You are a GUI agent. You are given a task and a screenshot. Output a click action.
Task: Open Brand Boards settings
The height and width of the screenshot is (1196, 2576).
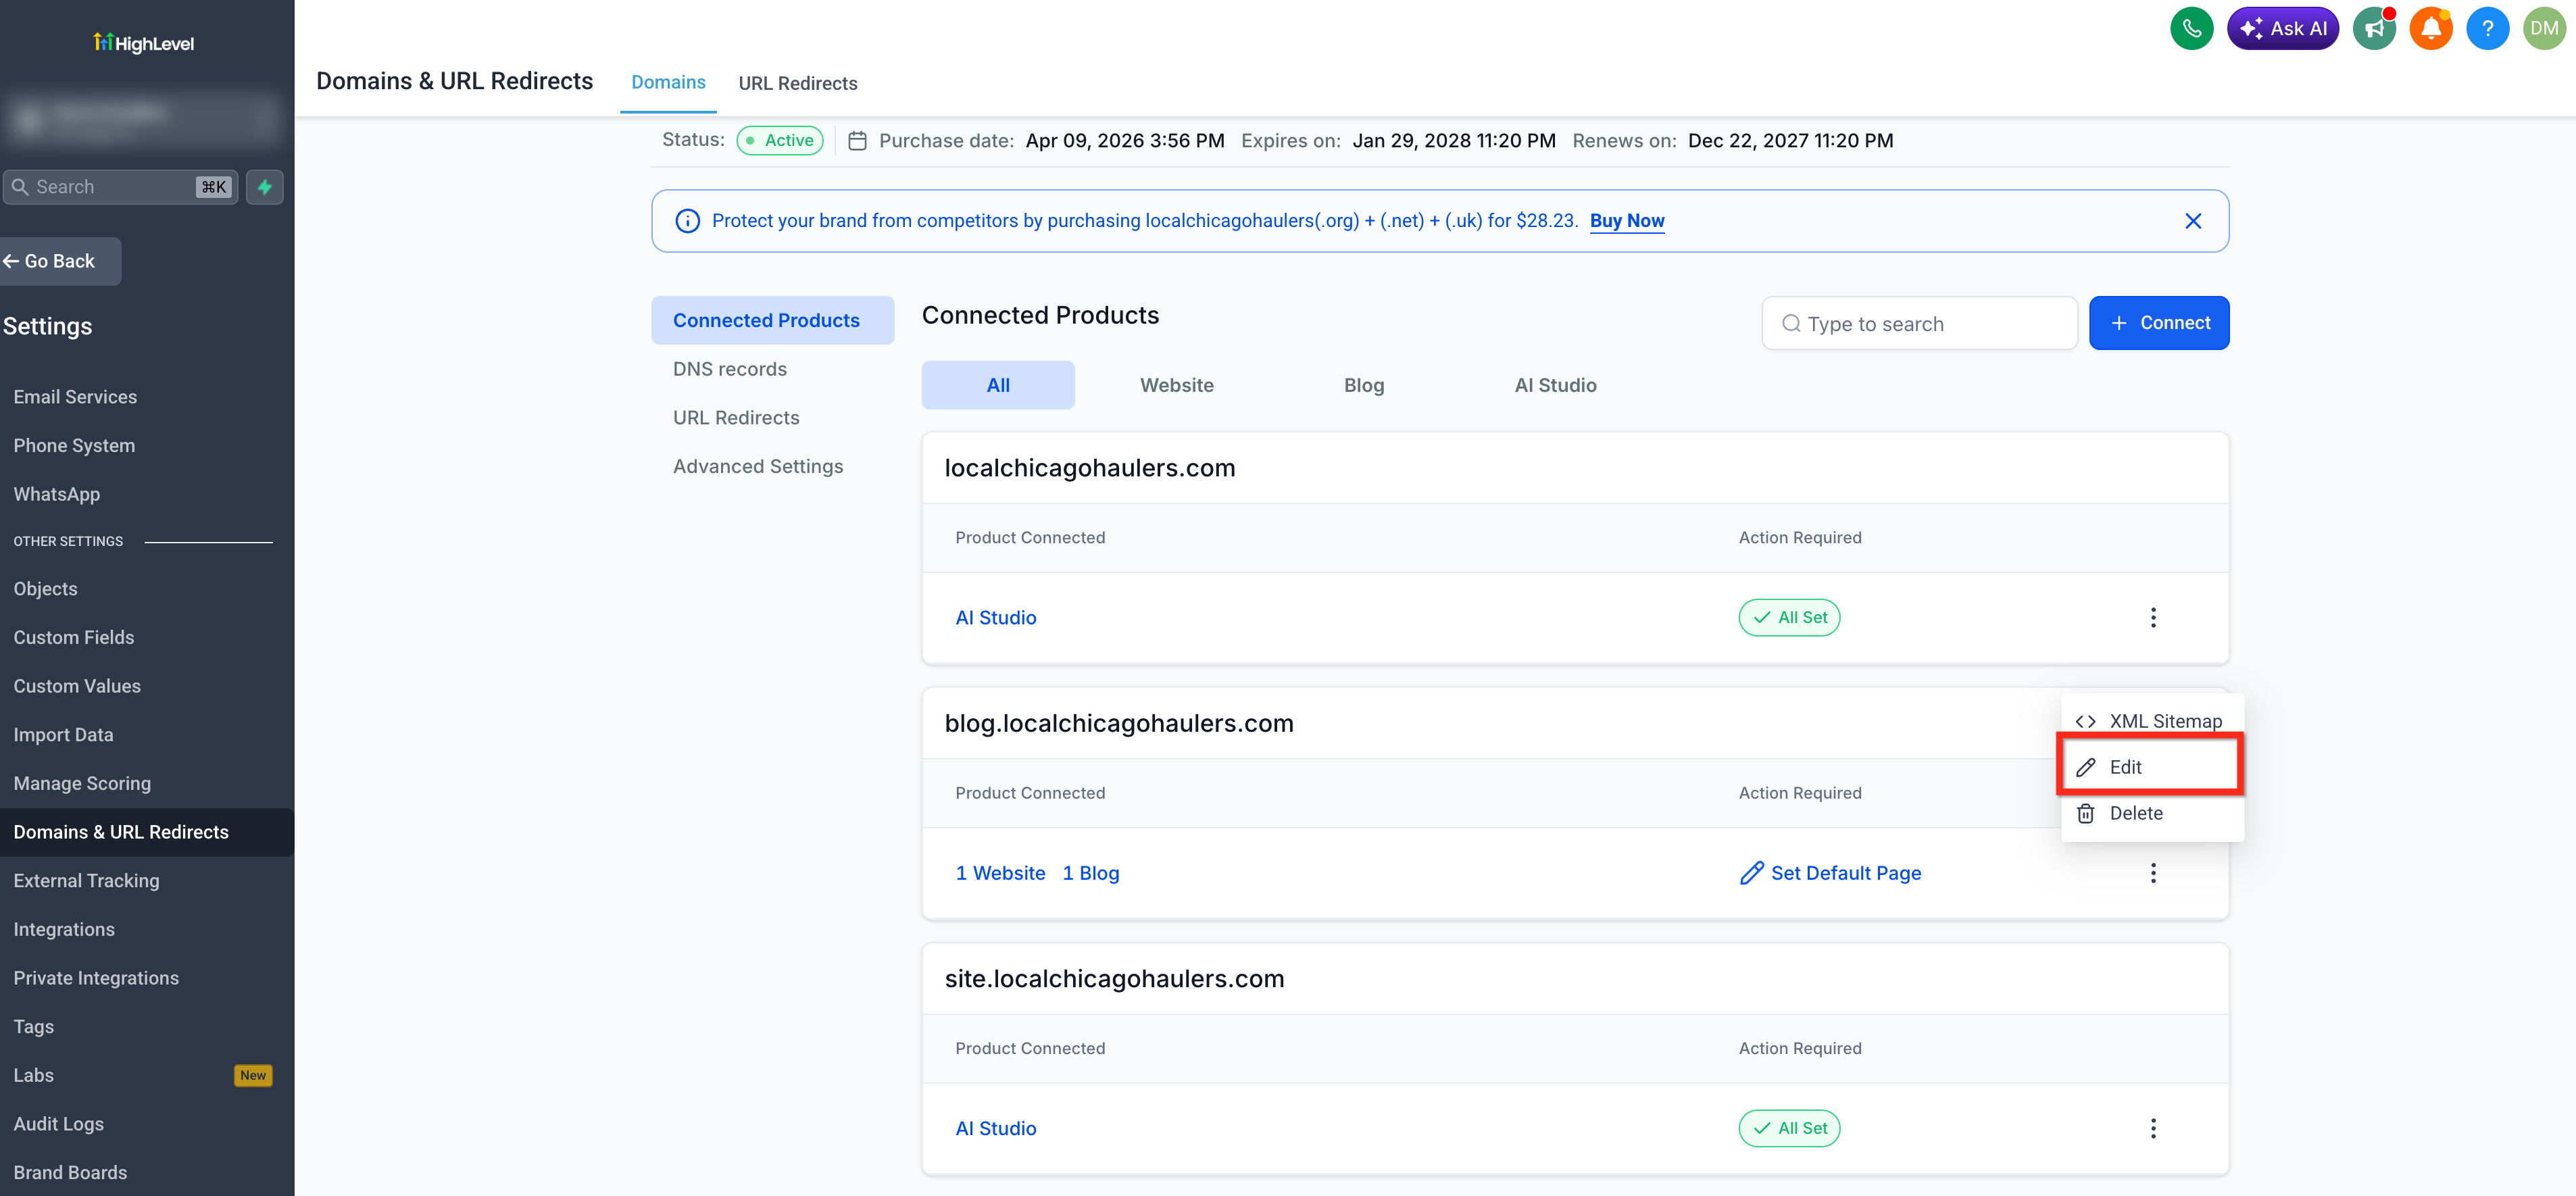(70, 1173)
